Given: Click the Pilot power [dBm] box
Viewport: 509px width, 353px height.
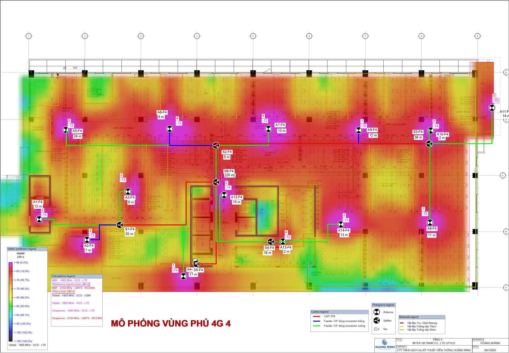Looking at the screenshot, I should pos(63,292).
